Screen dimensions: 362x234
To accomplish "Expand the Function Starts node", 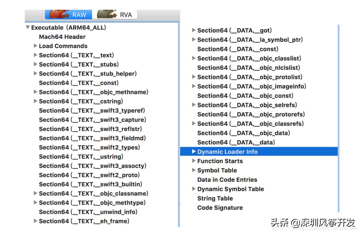I will coord(194,161).
